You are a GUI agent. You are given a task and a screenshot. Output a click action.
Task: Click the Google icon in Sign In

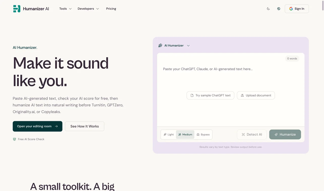[x=291, y=9]
